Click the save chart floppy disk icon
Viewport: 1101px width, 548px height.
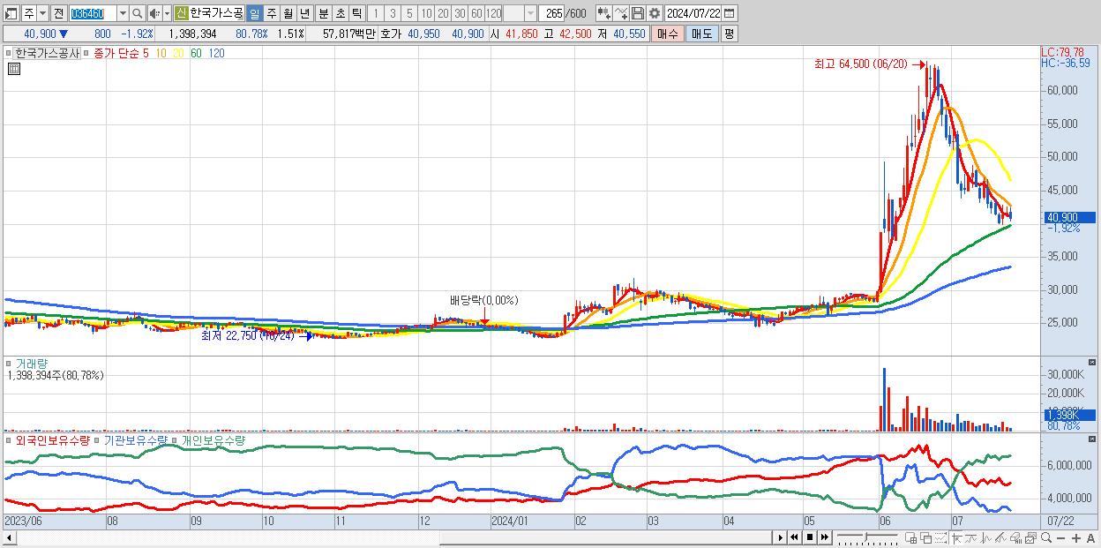638,13
